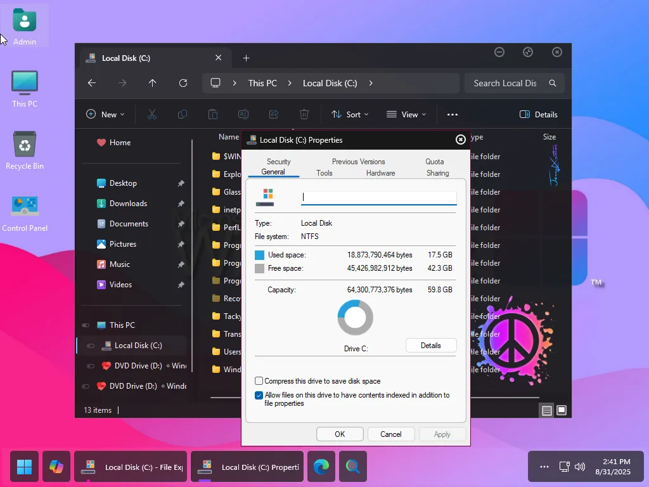Click the Search Local Disk box
649x487 pixels.
point(515,83)
